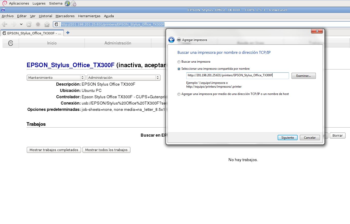350x224 pixels.
Task: Click the browser forward arrow button
Action: pyautogui.click(x=14, y=24)
